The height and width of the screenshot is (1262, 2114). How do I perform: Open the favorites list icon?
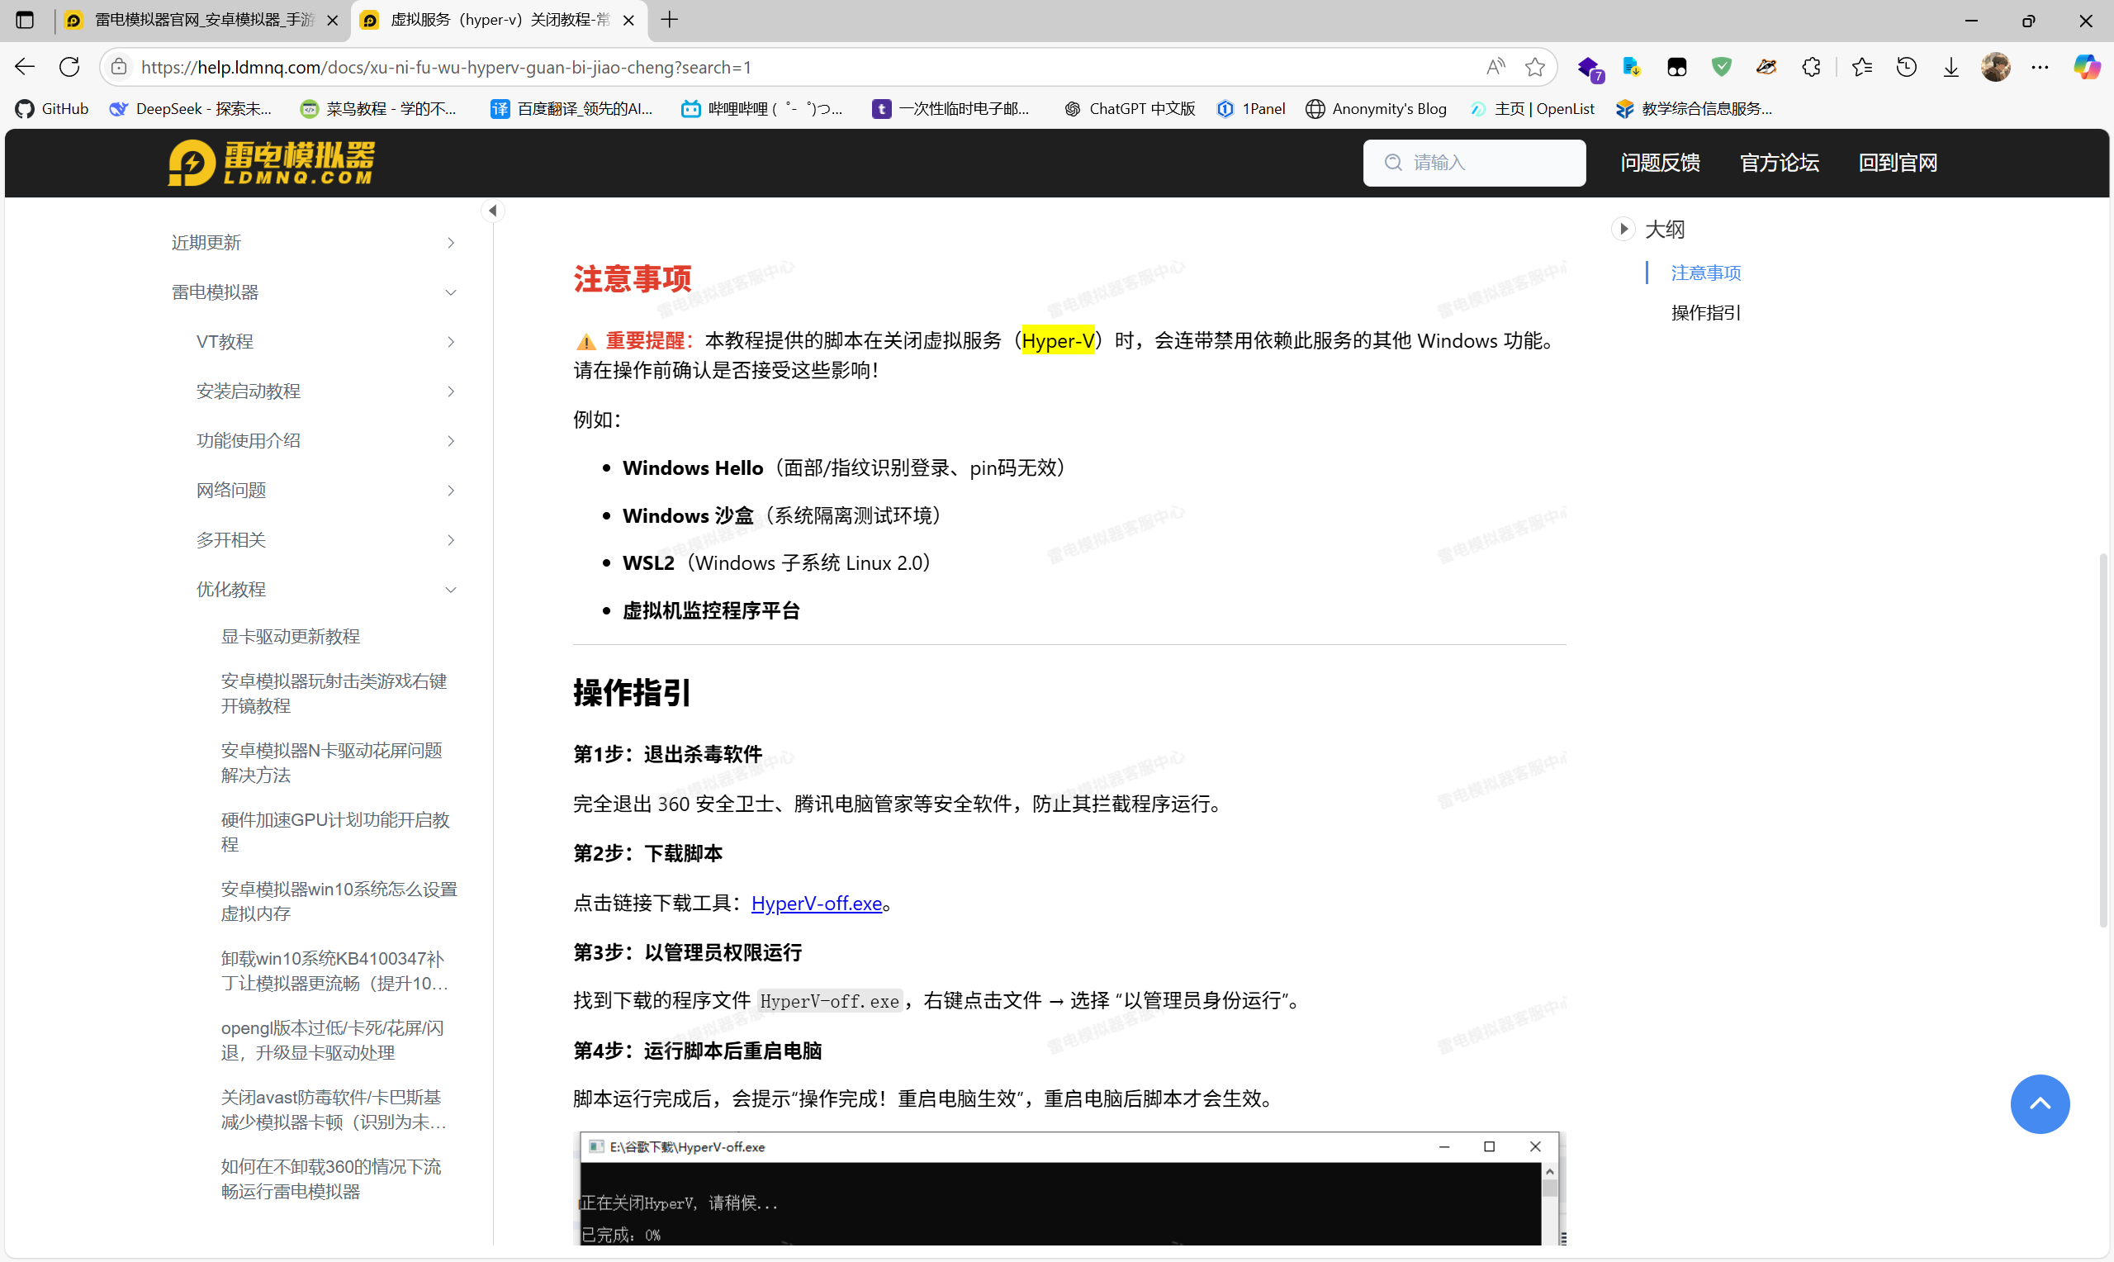tap(1861, 67)
